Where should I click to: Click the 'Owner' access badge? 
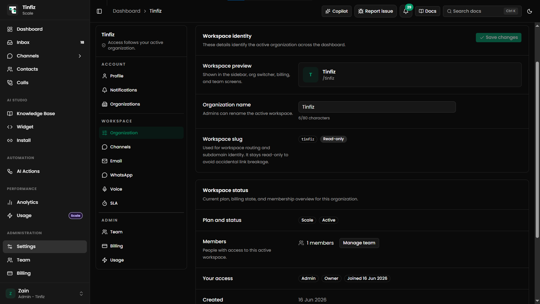[x=331, y=278]
